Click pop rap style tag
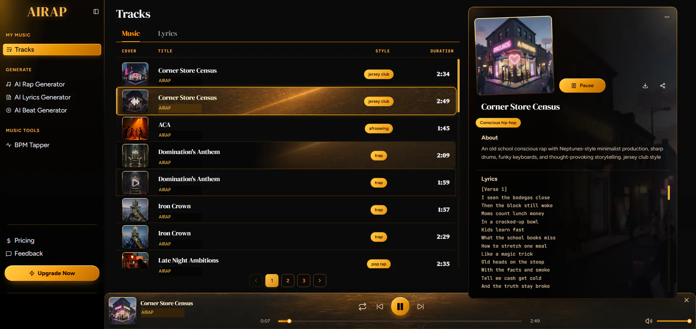The image size is (696, 329). tap(379, 264)
